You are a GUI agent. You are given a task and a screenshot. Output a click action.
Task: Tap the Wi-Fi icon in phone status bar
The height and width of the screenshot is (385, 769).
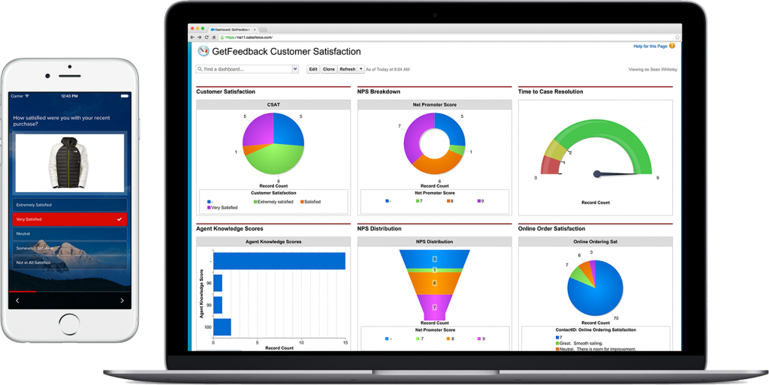tap(27, 96)
